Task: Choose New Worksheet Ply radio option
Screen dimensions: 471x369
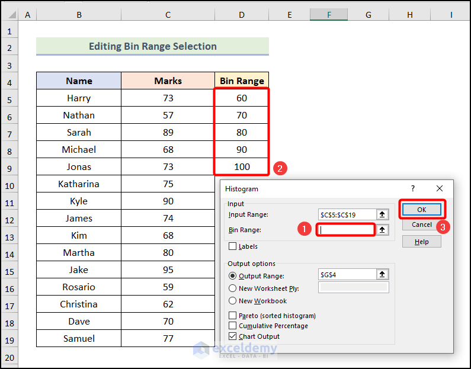Action: 233,288
